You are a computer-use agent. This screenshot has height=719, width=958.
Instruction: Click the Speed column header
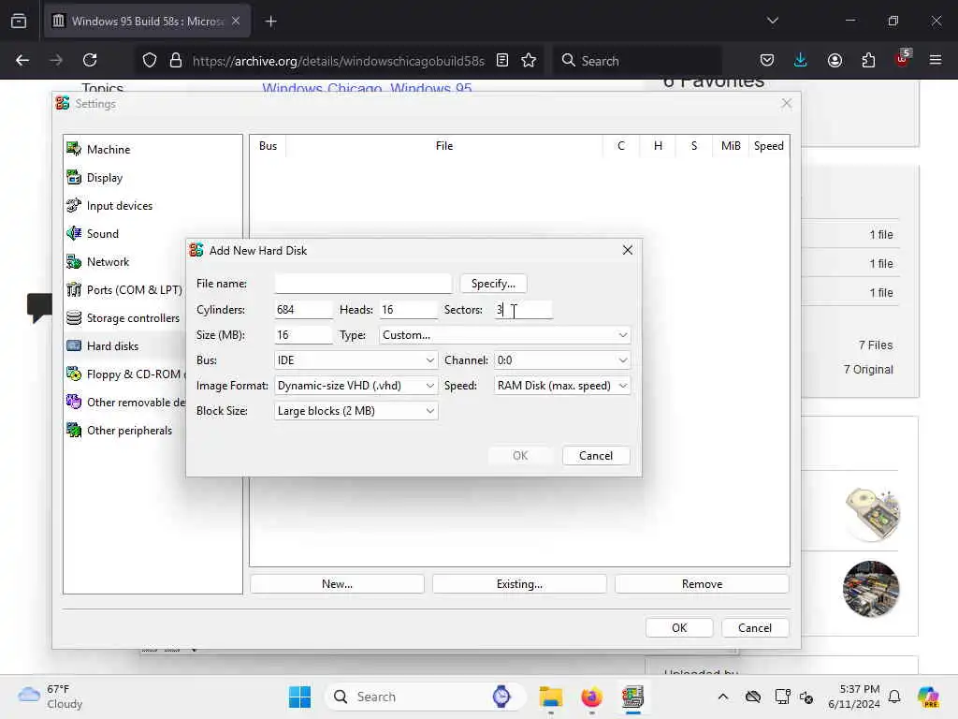point(769,146)
